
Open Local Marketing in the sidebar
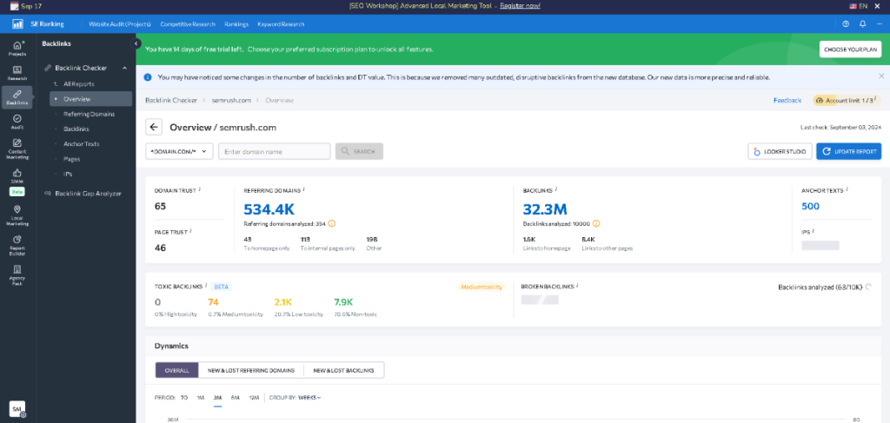[17, 215]
